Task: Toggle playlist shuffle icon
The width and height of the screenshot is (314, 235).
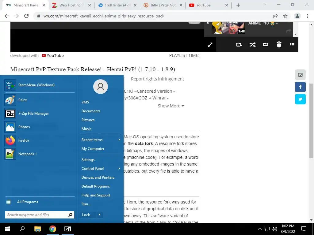Action: click(x=253, y=45)
